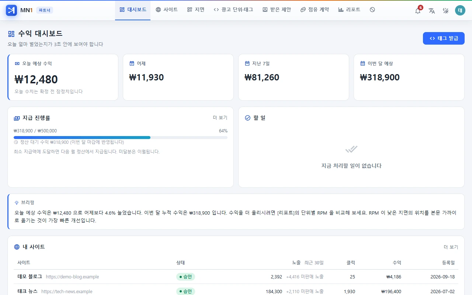Click 더 보기 in 지급 진행률 card
This screenshot has height=295, width=472.
point(220,118)
